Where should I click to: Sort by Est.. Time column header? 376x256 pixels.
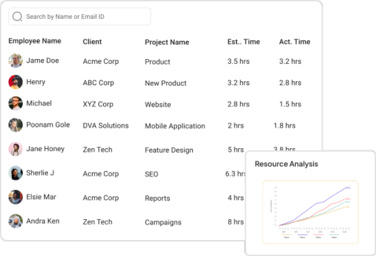click(244, 42)
